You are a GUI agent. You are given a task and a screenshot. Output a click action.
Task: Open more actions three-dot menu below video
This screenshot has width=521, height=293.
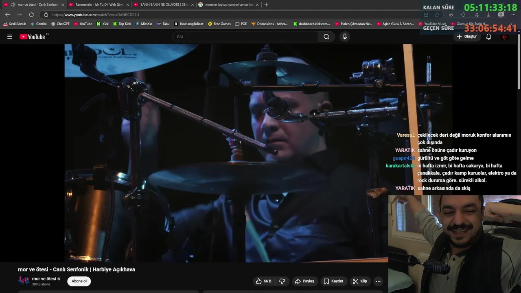pyautogui.click(x=378, y=281)
